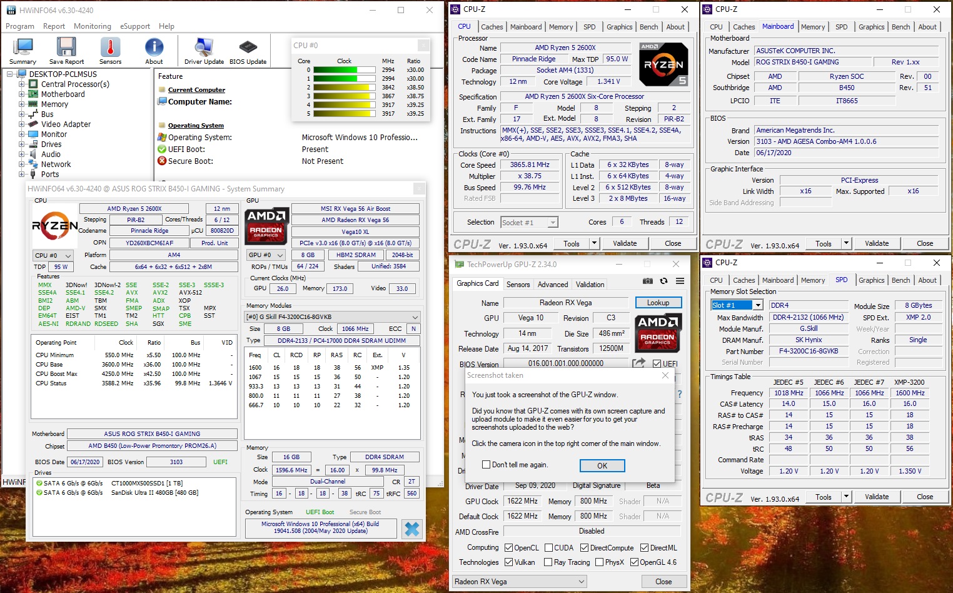The image size is (953, 593).
Task: Toggle the UEFI checkbox in GPU-Z
Action: tap(657, 363)
